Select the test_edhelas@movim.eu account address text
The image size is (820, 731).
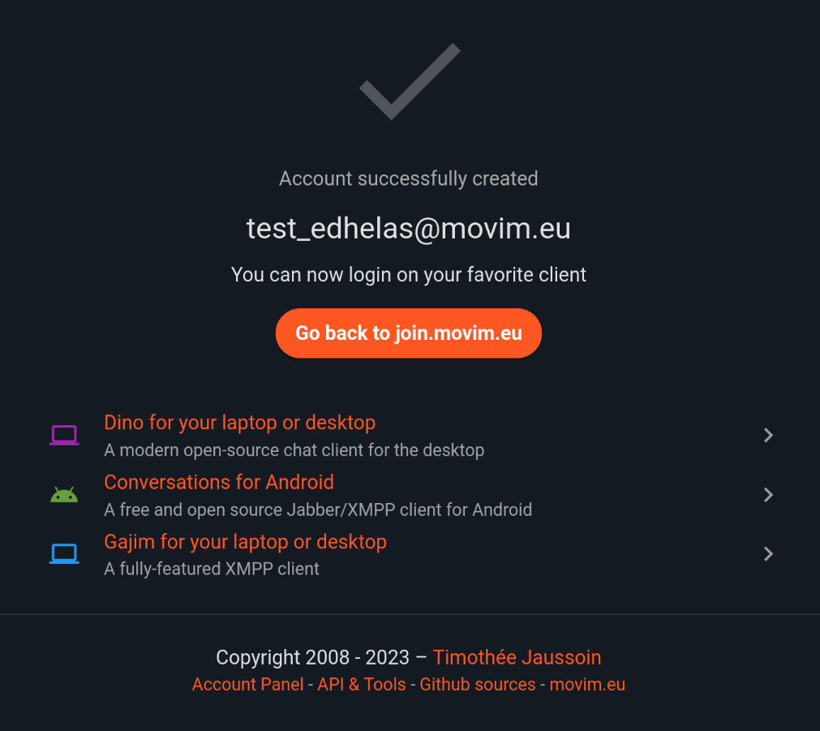click(409, 229)
